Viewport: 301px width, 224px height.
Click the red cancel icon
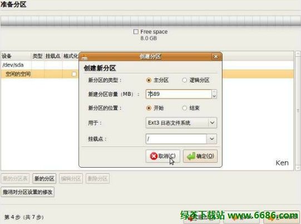154,156
